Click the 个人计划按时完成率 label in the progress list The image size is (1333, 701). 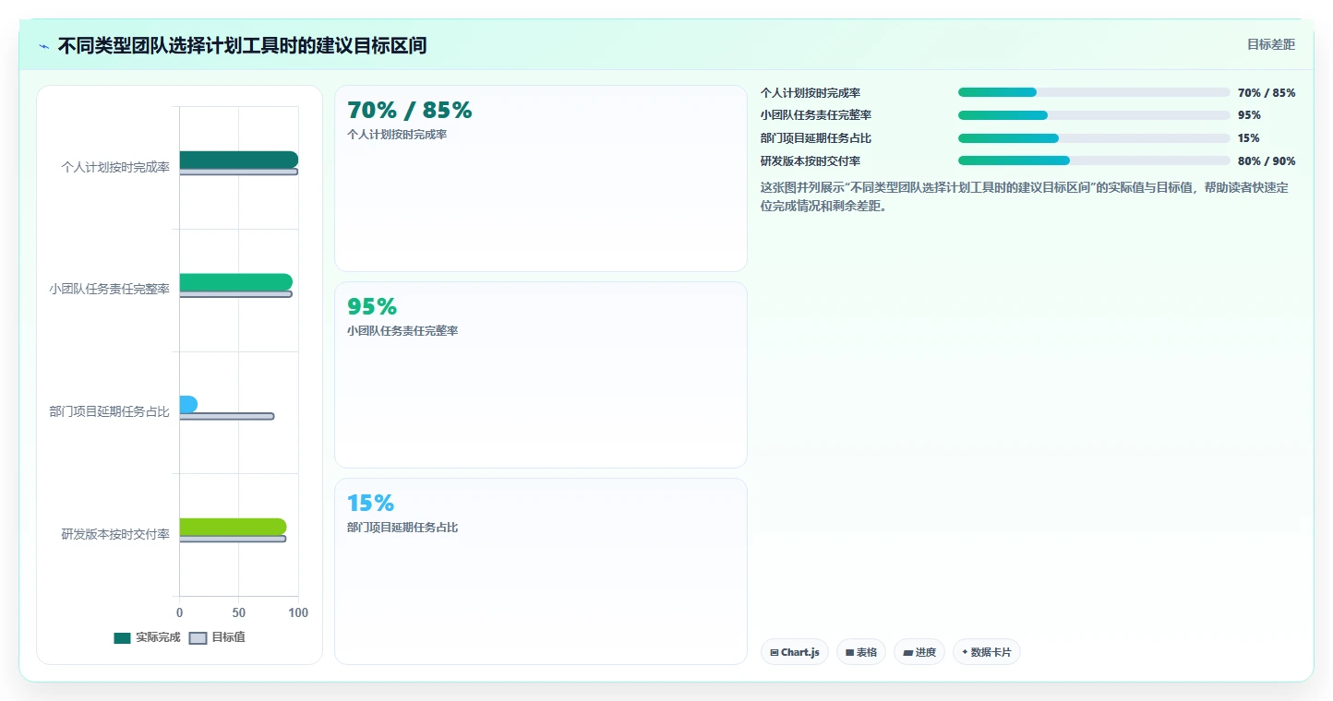[811, 92]
